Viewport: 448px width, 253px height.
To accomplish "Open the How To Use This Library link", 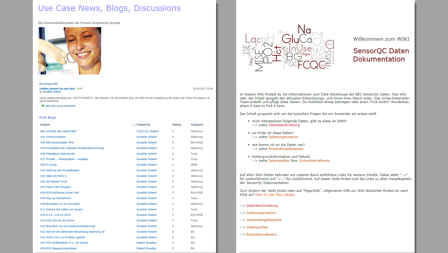I will click(274, 195).
